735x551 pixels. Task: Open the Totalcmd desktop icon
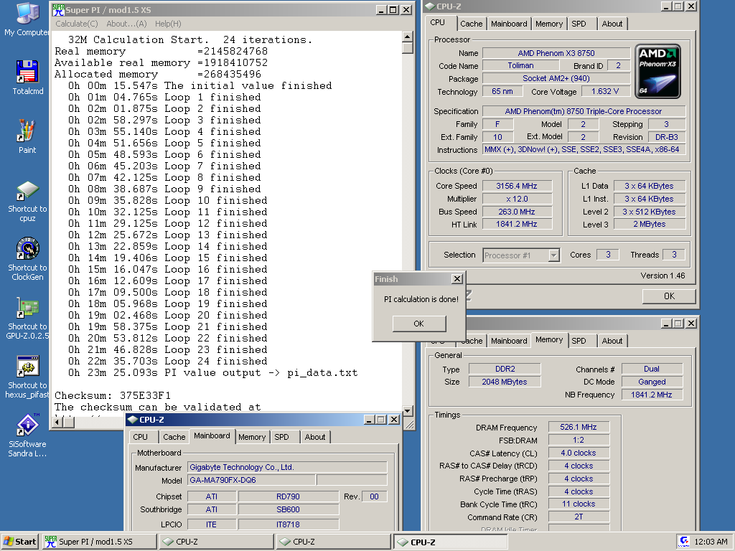27,77
